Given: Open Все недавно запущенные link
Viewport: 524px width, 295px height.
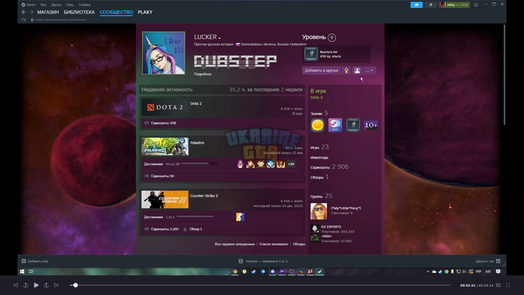Looking at the screenshot, I should point(235,244).
